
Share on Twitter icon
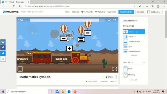pyautogui.click(x=3, y=53)
